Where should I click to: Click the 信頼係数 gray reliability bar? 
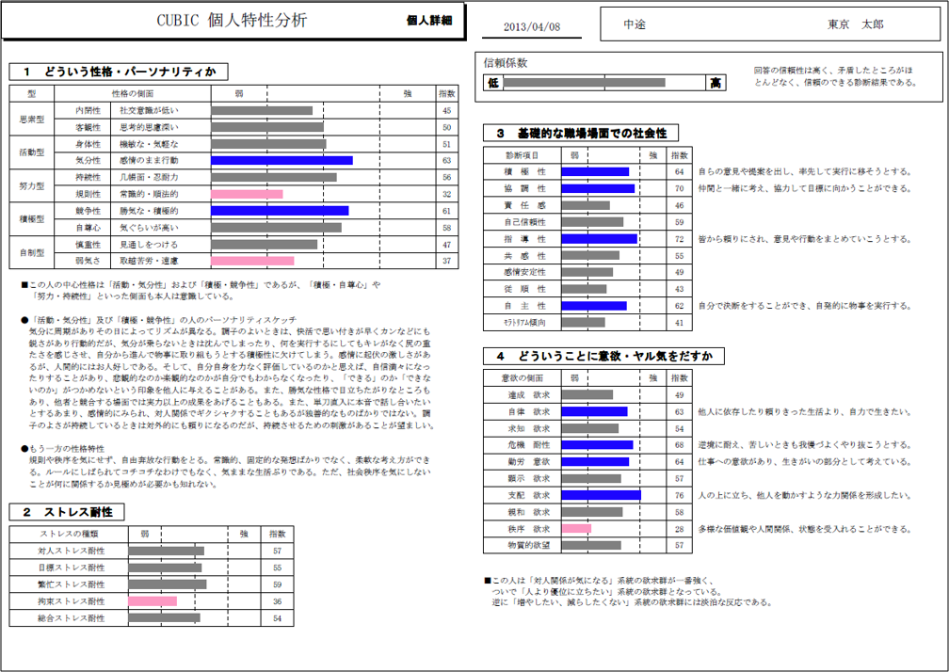point(584,83)
